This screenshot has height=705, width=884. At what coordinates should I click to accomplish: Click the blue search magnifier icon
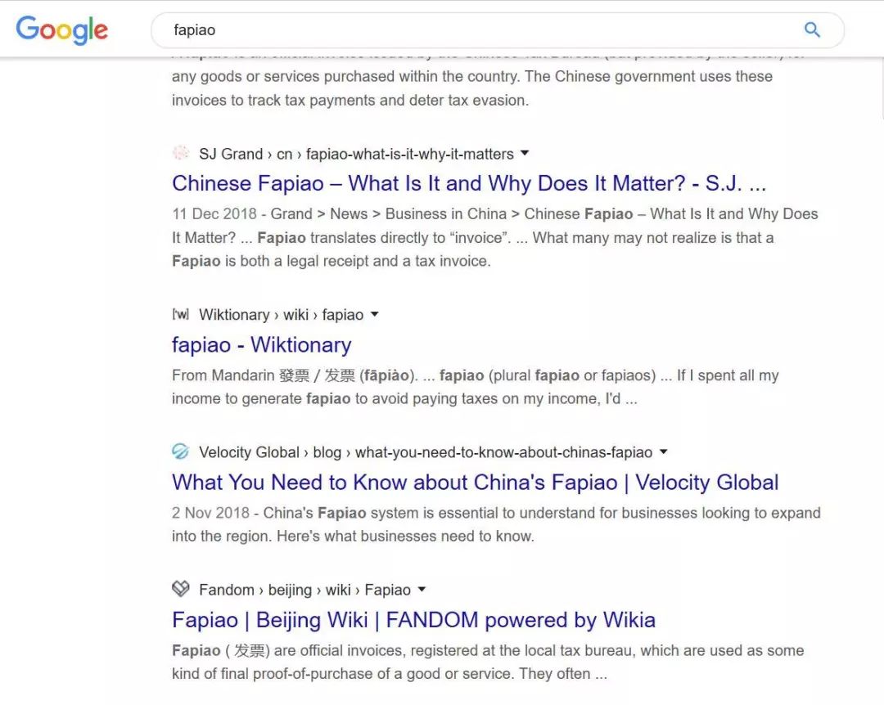[x=812, y=29]
